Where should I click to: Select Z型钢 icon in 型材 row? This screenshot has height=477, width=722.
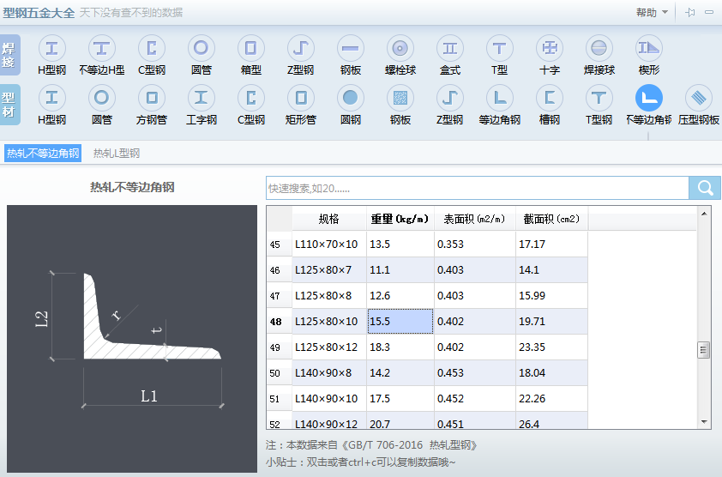pyautogui.click(x=450, y=98)
